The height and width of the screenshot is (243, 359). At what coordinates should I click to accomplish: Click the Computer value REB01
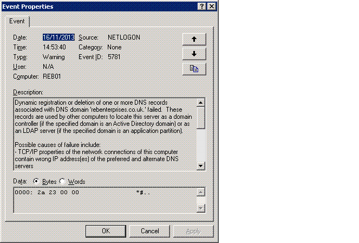(52, 76)
